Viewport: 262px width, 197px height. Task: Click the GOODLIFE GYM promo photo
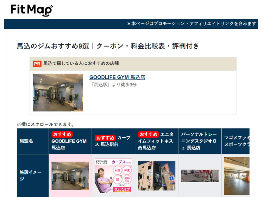[x=58, y=92]
